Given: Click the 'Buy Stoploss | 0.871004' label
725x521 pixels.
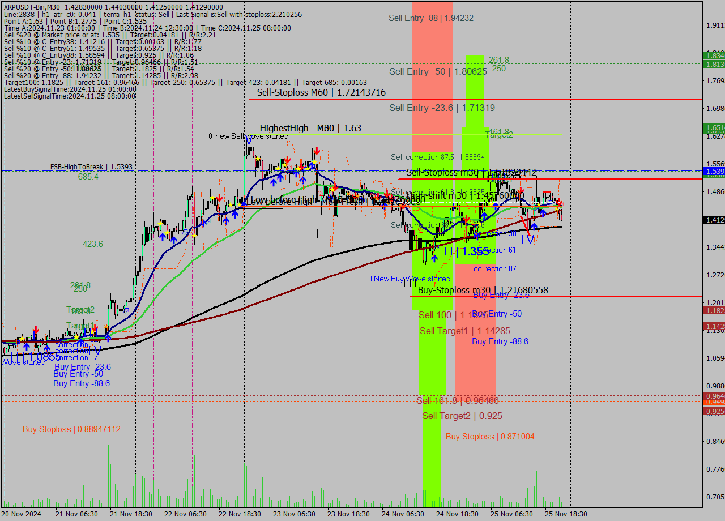Looking at the screenshot, I should [x=490, y=437].
